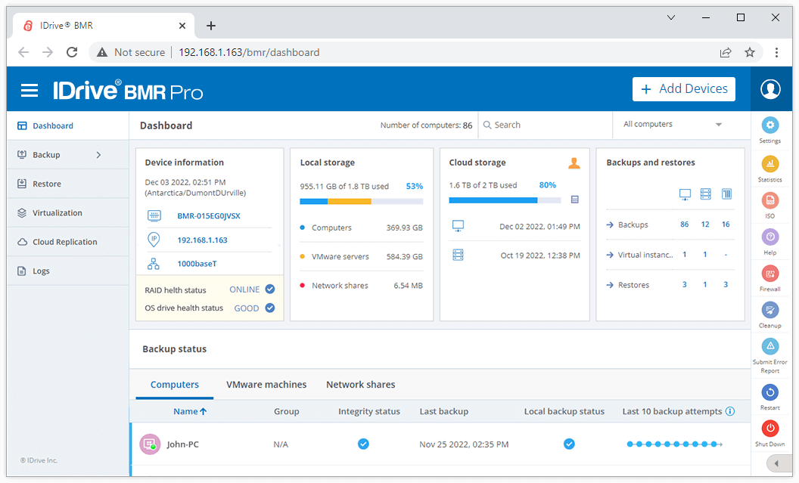
Task: Click Submit Error Report icon
Action: (770, 347)
